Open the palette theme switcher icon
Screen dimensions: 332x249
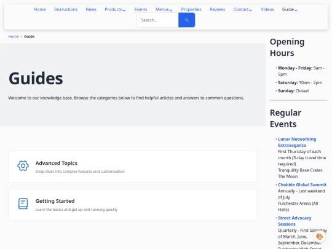point(319,237)
